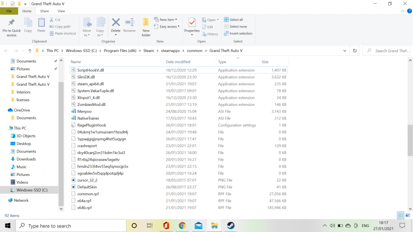Create a New folder

click(146, 27)
